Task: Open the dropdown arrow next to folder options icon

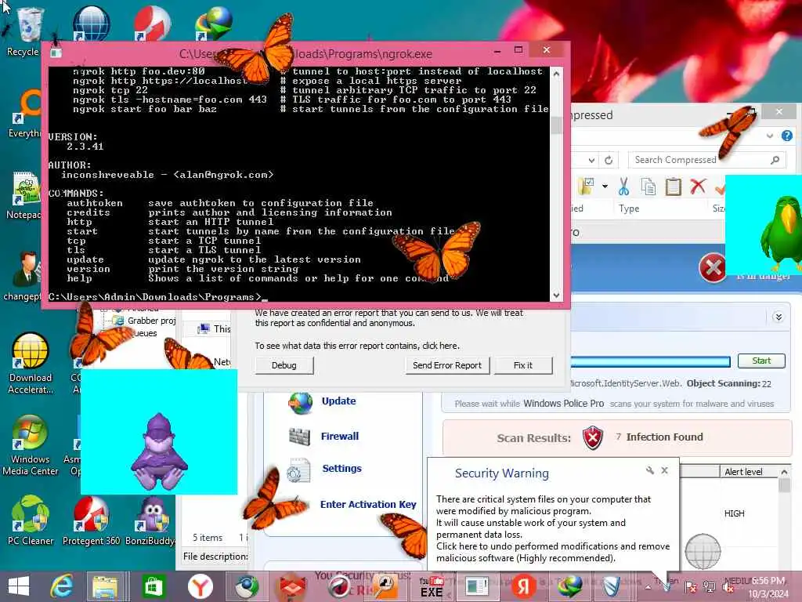Action: (605, 187)
